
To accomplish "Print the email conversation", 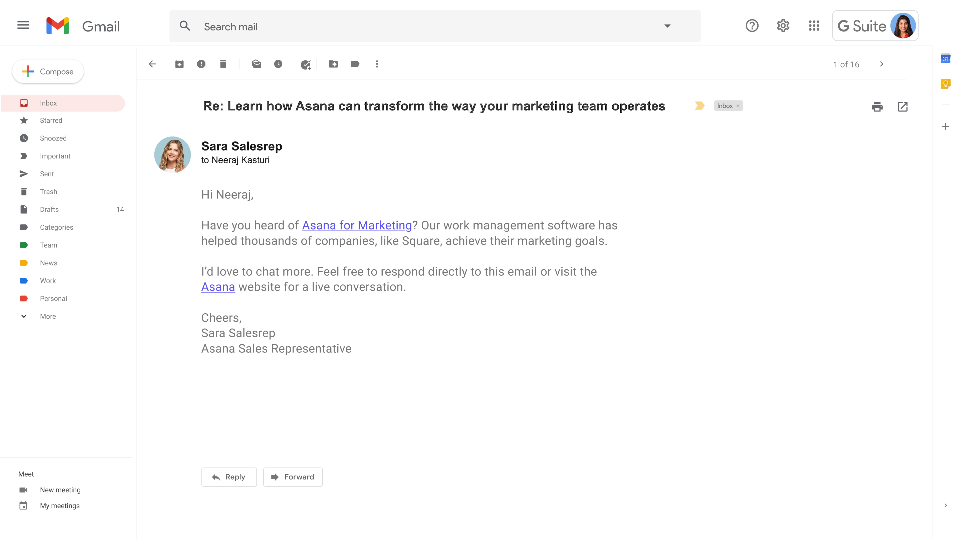I will (877, 106).
